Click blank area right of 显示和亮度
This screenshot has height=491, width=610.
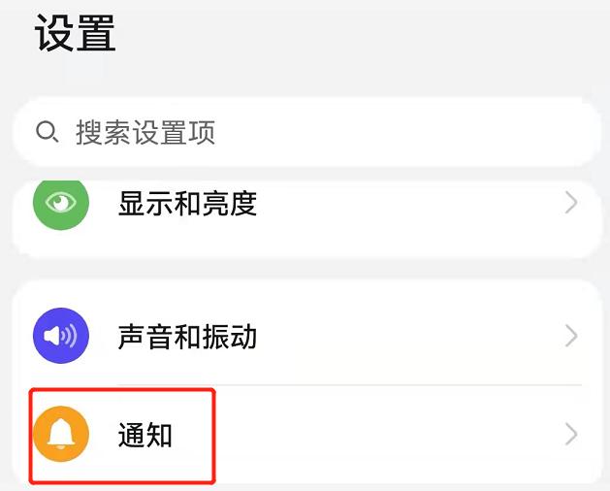pos(408,203)
